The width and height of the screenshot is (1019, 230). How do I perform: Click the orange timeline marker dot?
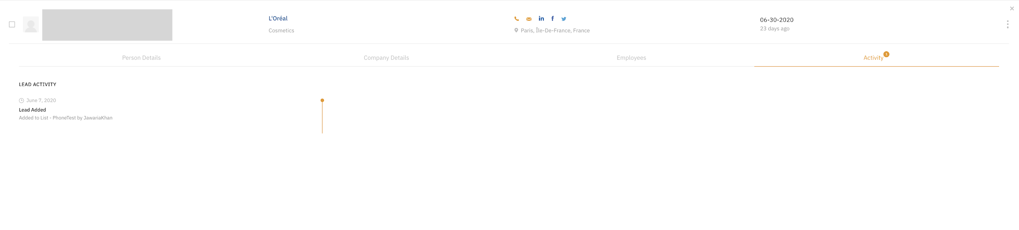322,100
